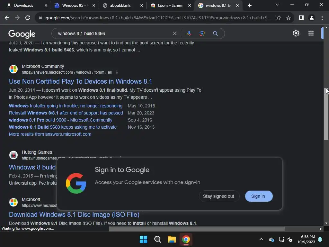View site information lock icon
This screenshot has height=247, width=329.
click(x=40, y=18)
